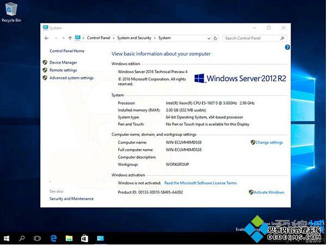The width and height of the screenshot is (327, 245).
Task: Click Activate Windows link
Action: [x=269, y=193]
